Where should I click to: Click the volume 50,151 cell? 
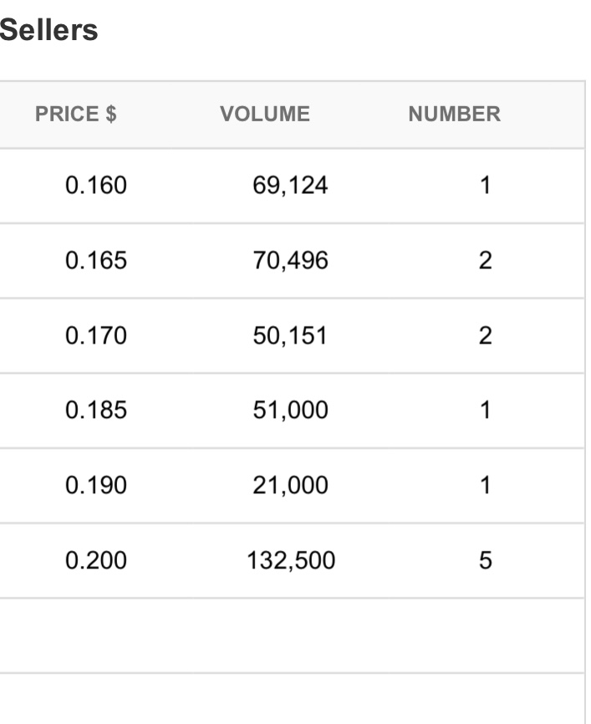(x=290, y=336)
